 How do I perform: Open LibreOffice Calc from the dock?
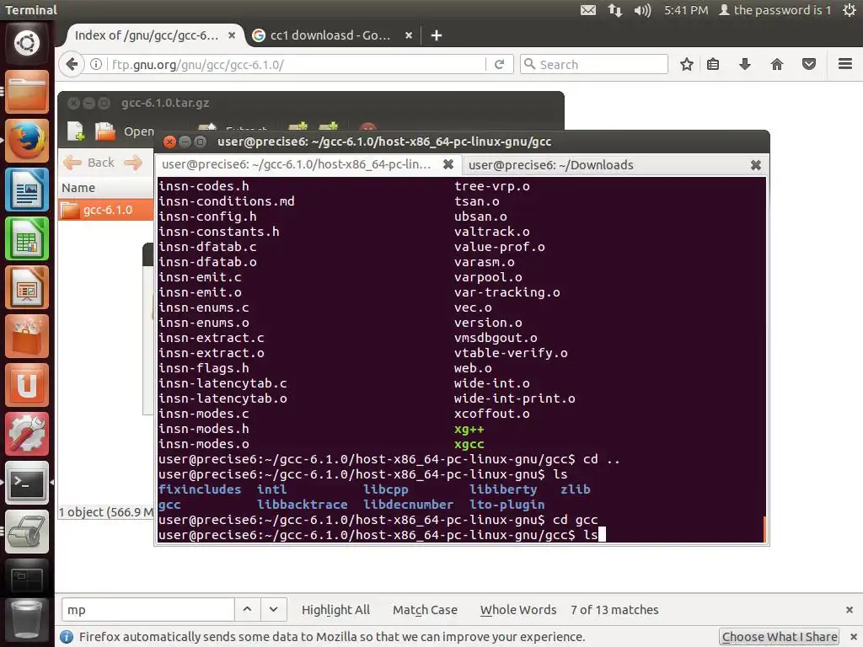[x=26, y=238]
